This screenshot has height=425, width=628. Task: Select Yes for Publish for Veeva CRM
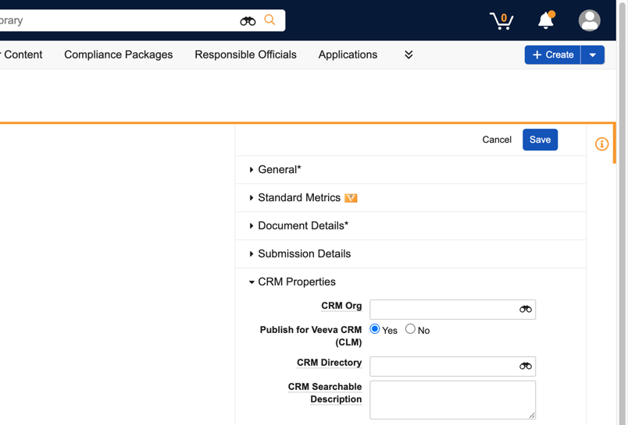[375, 329]
